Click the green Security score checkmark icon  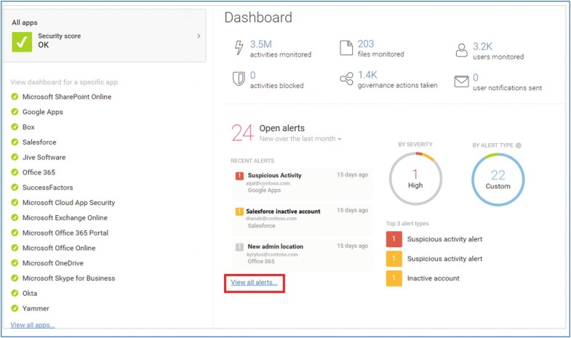click(22, 42)
